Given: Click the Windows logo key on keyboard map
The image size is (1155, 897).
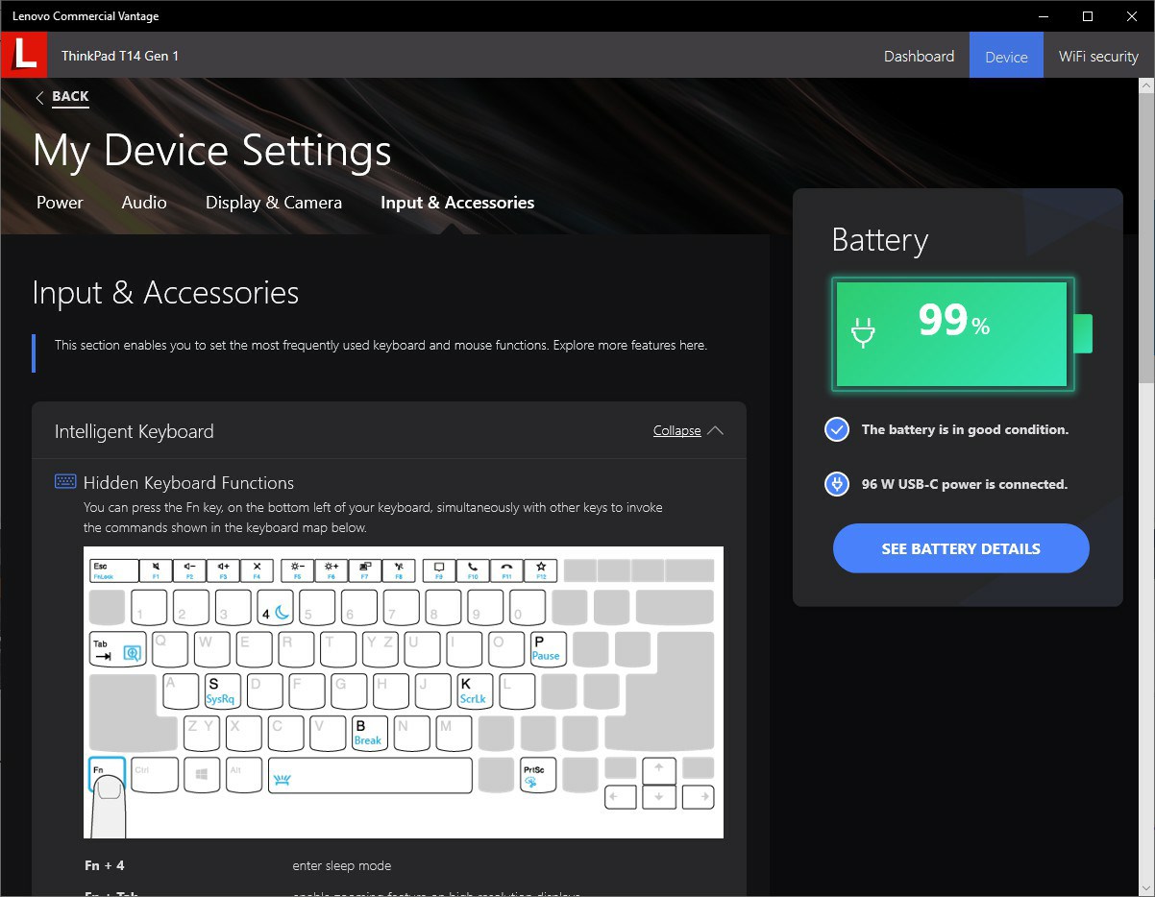Looking at the screenshot, I should tap(201, 775).
